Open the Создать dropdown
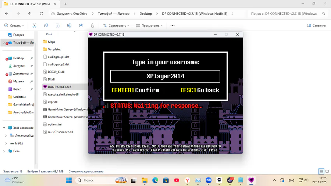The image size is (331, 186). [14, 25]
